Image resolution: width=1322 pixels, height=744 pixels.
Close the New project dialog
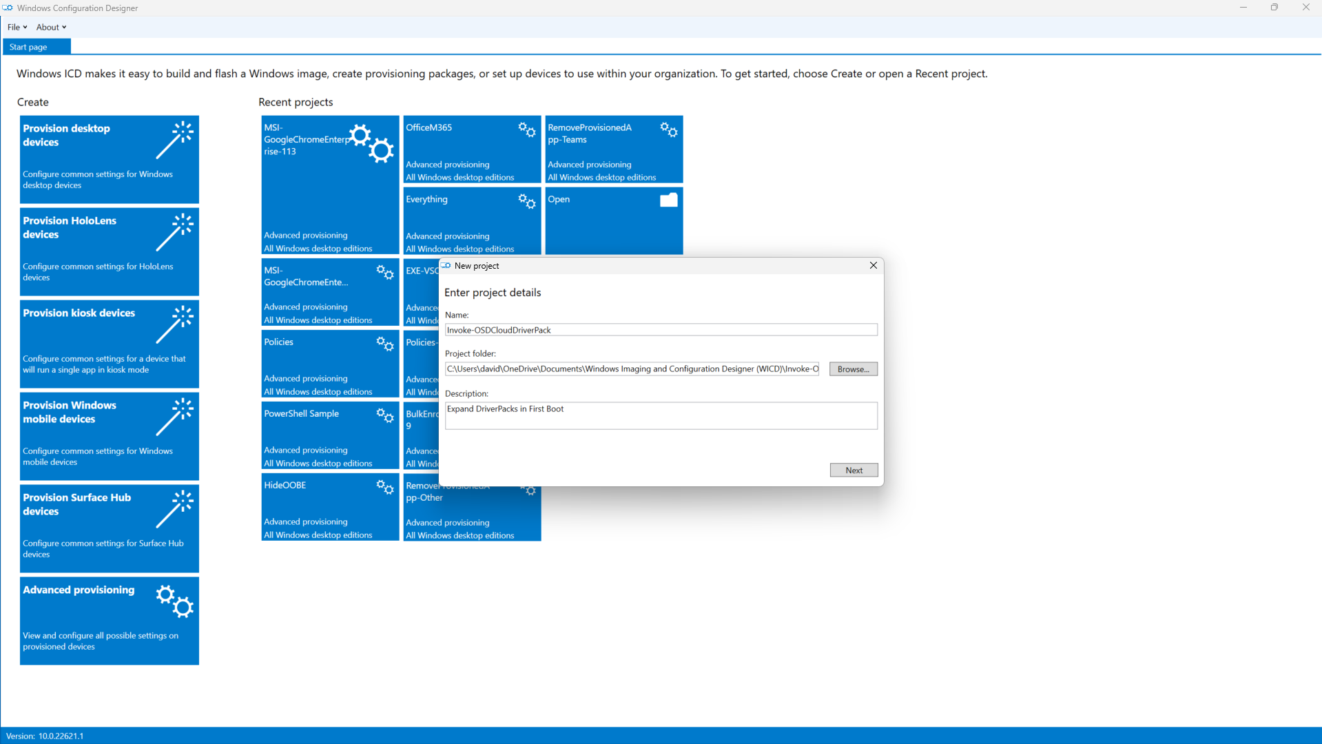pos(873,266)
